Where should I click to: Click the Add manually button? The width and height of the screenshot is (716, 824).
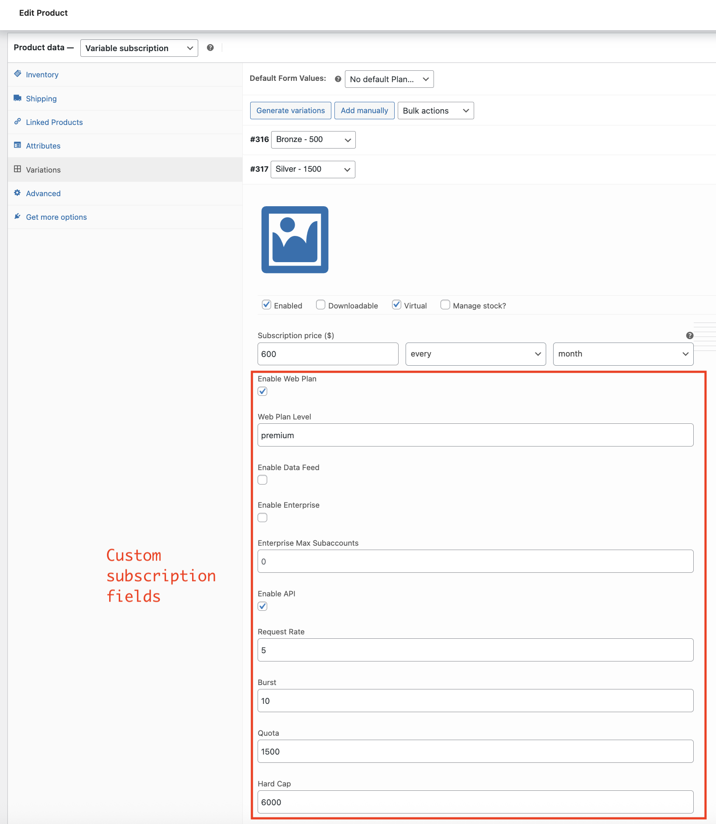tap(364, 111)
